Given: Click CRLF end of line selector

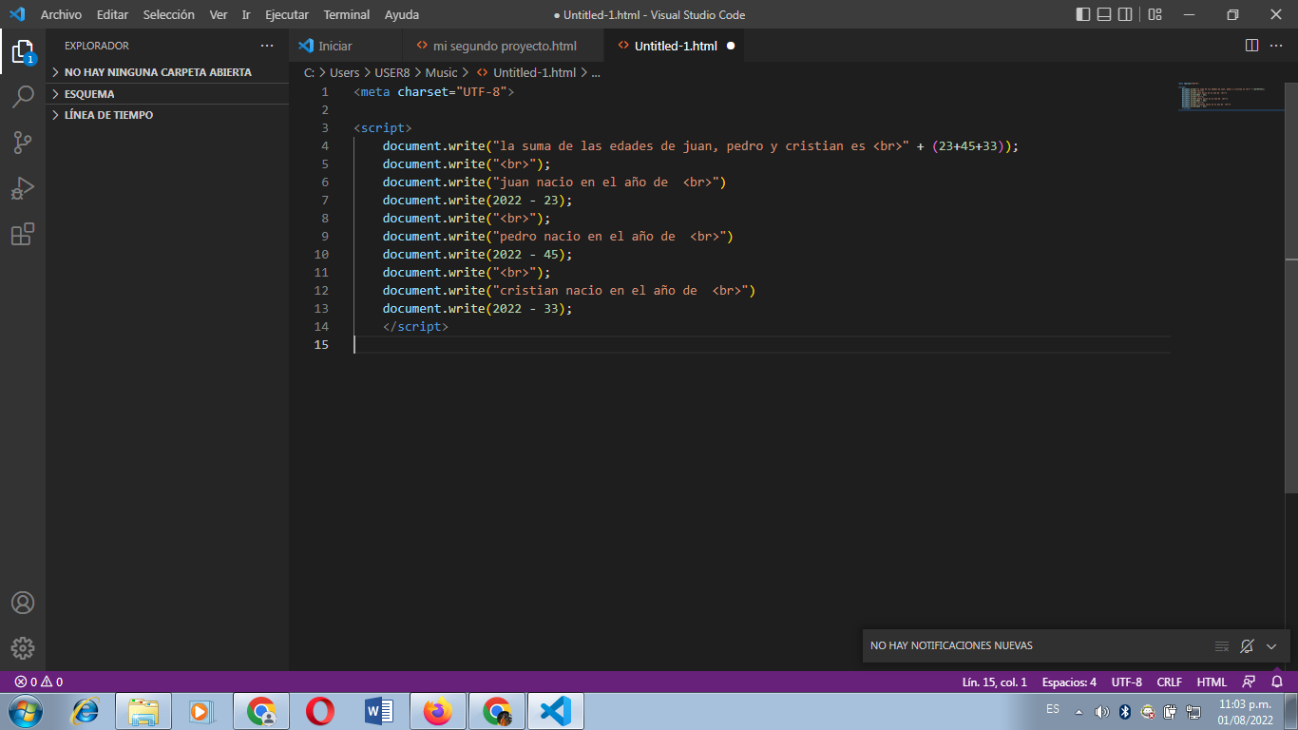Looking at the screenshot, I should coord(1169,682).
